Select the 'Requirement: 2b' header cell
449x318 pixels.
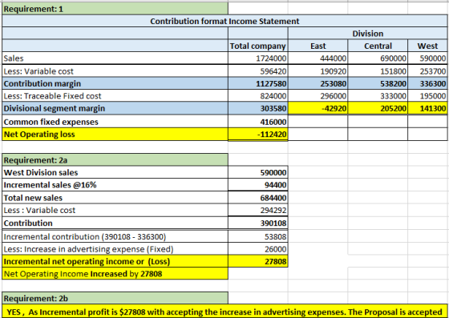[x=115, y=298]
